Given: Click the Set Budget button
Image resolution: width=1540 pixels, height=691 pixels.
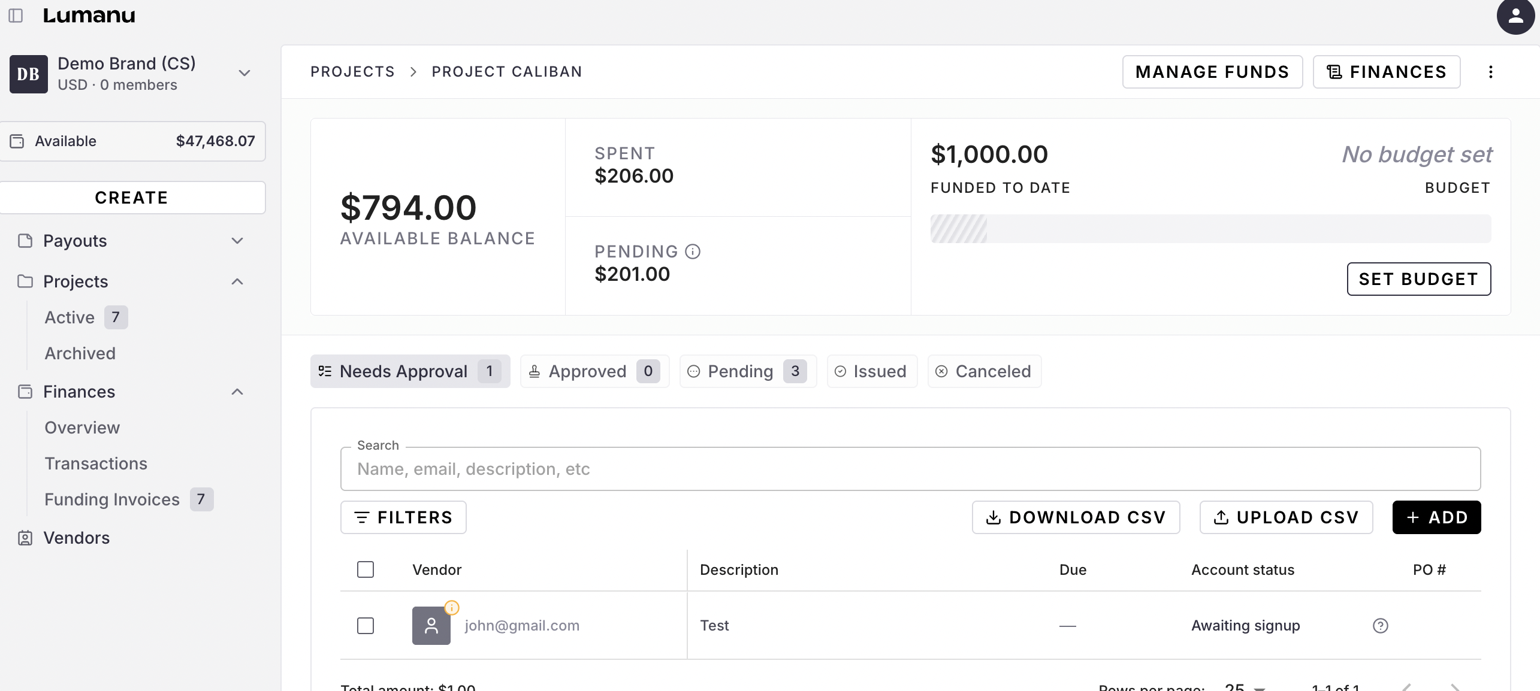Looking at the screenshot, I should [1418, 279].
